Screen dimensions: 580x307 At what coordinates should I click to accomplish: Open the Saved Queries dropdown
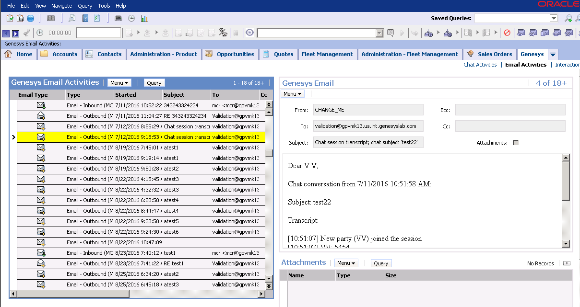(x=553, y=18)
